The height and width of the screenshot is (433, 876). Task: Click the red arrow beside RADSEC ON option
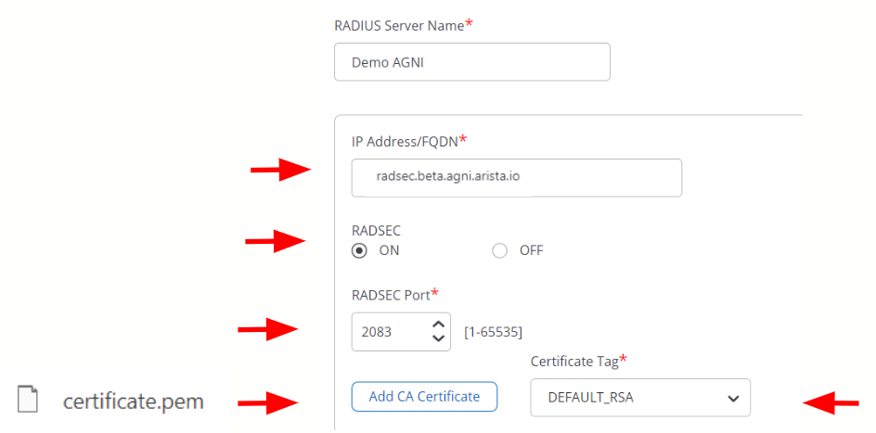[x=275, y=242]
